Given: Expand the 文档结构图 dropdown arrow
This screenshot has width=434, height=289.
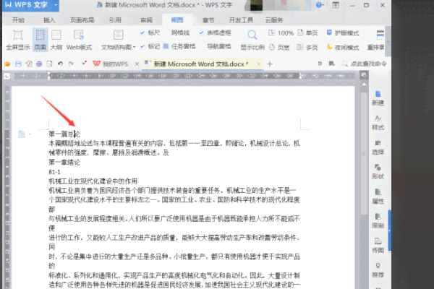Looking at the screenshot, I should click(134, 47).
